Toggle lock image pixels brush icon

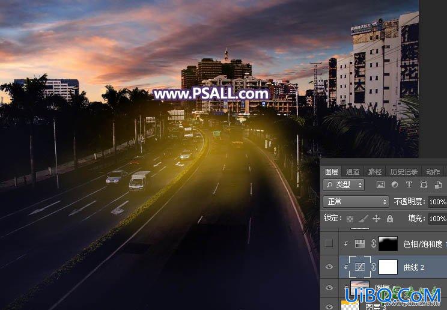coord(363,219)
